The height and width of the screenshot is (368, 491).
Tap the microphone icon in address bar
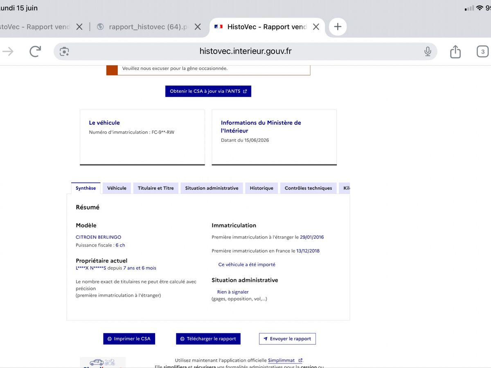click(x=428, y=51)
